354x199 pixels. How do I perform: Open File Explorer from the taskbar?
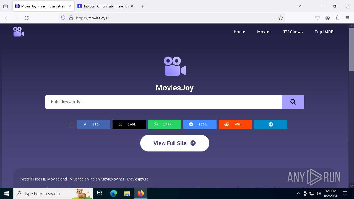127,193
